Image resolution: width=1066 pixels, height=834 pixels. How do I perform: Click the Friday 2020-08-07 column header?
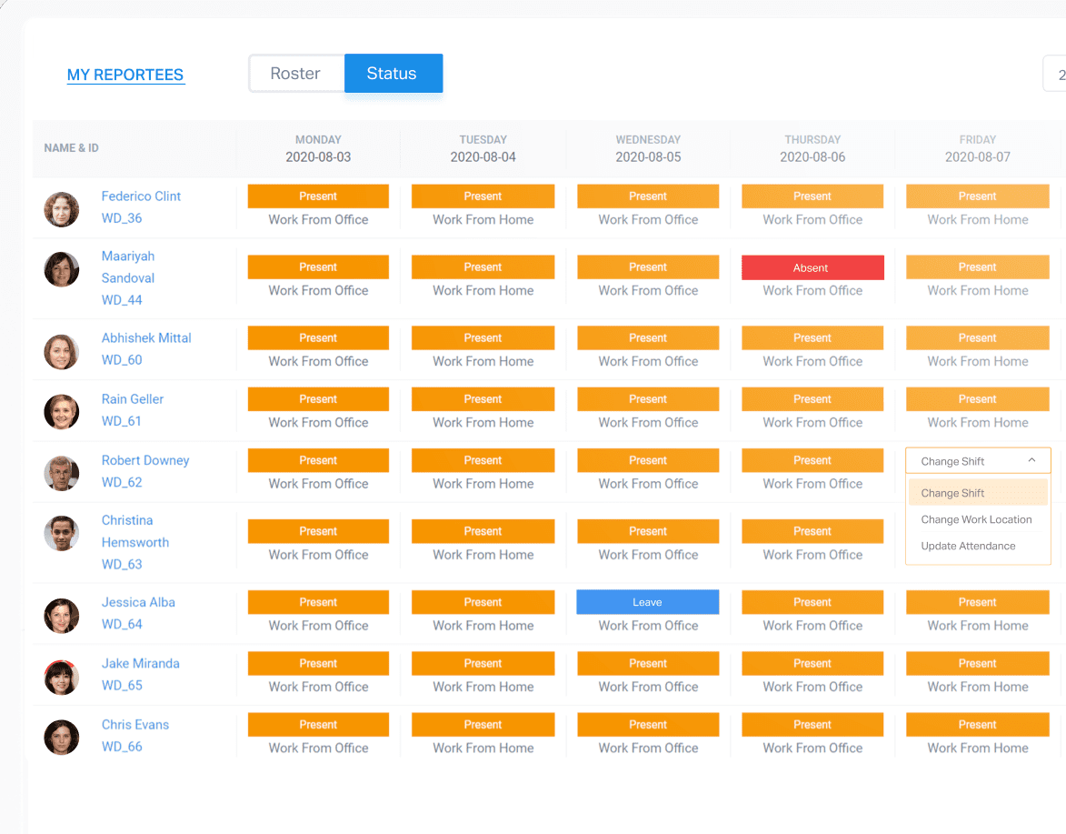point(978,148)
